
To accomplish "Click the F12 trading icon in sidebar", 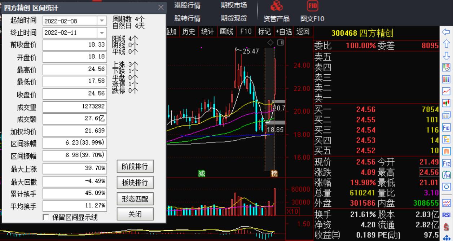I will click(447, 163).
